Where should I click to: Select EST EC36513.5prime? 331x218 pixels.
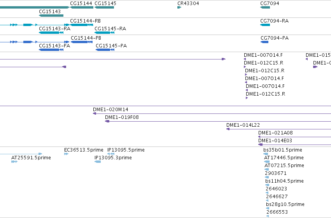[66, 154]
